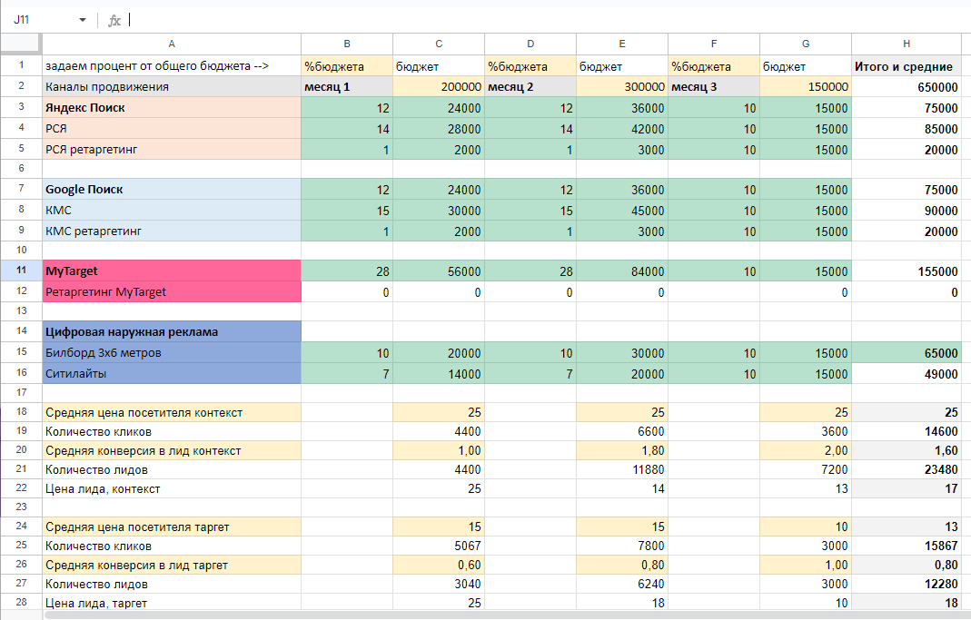971x620 pixels.
Task: Open the name box dropdown arrow
Action: click(x=83, y=20)
